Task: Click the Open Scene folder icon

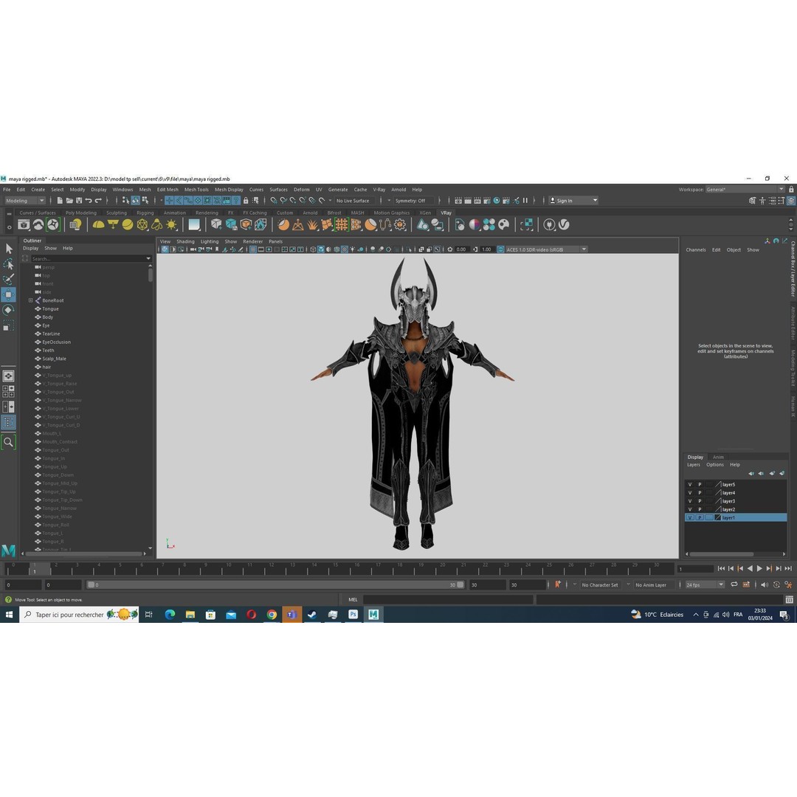Action: click(x=69, y=200)
